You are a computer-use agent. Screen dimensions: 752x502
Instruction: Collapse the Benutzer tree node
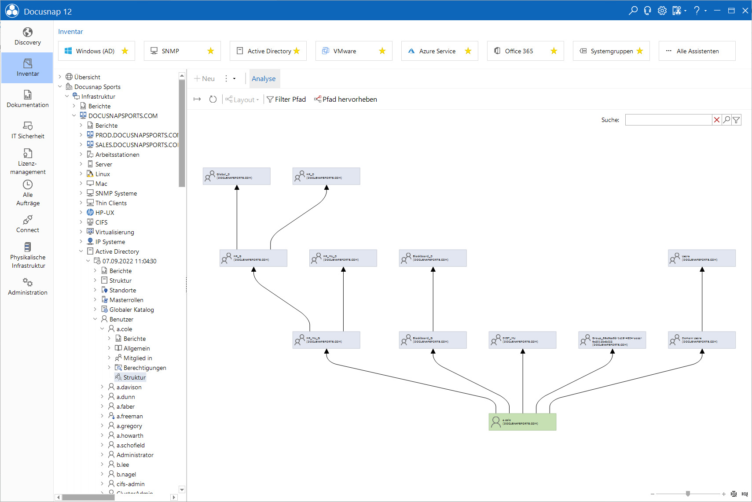(95, 319)
